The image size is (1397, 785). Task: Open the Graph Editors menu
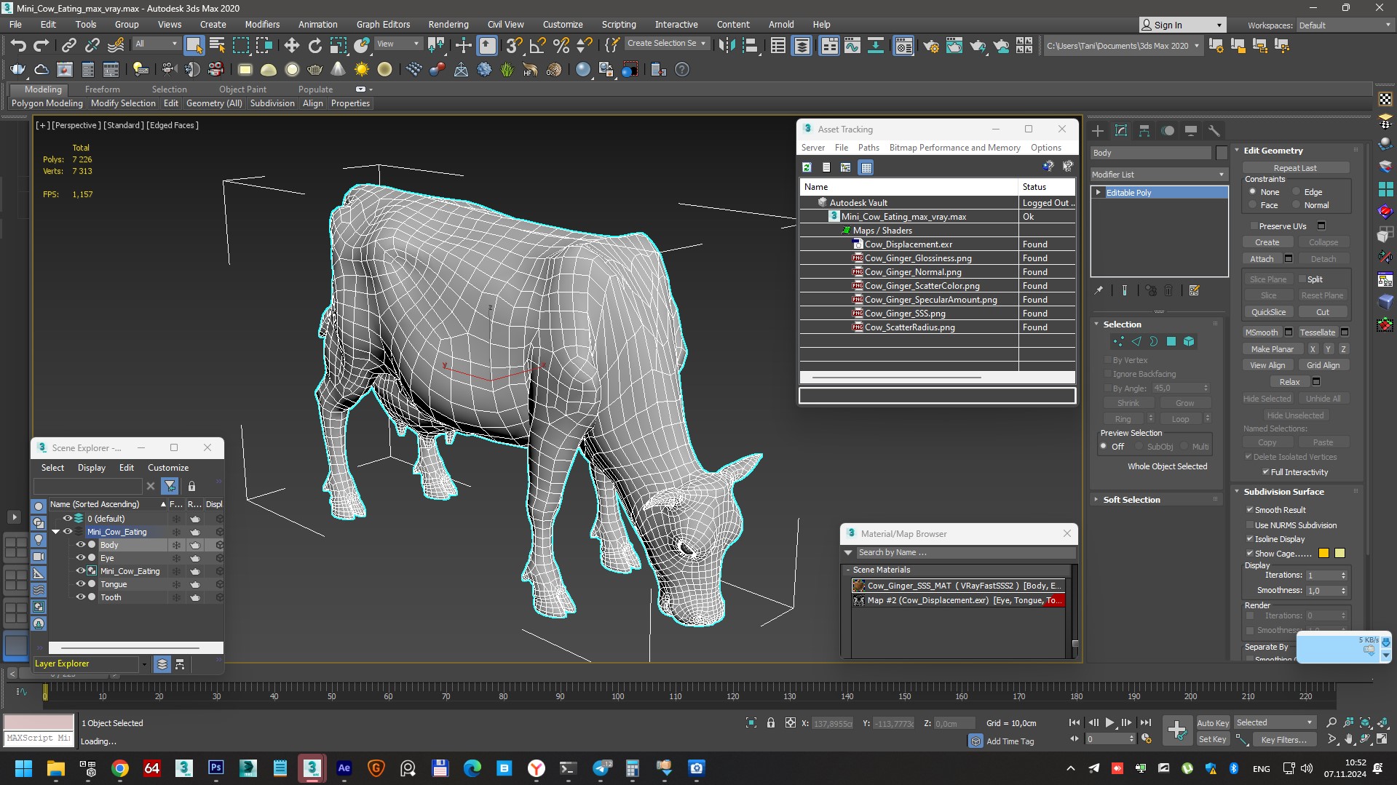383,24
